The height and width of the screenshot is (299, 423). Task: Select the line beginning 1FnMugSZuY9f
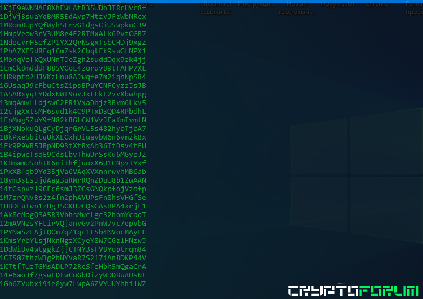73,120
